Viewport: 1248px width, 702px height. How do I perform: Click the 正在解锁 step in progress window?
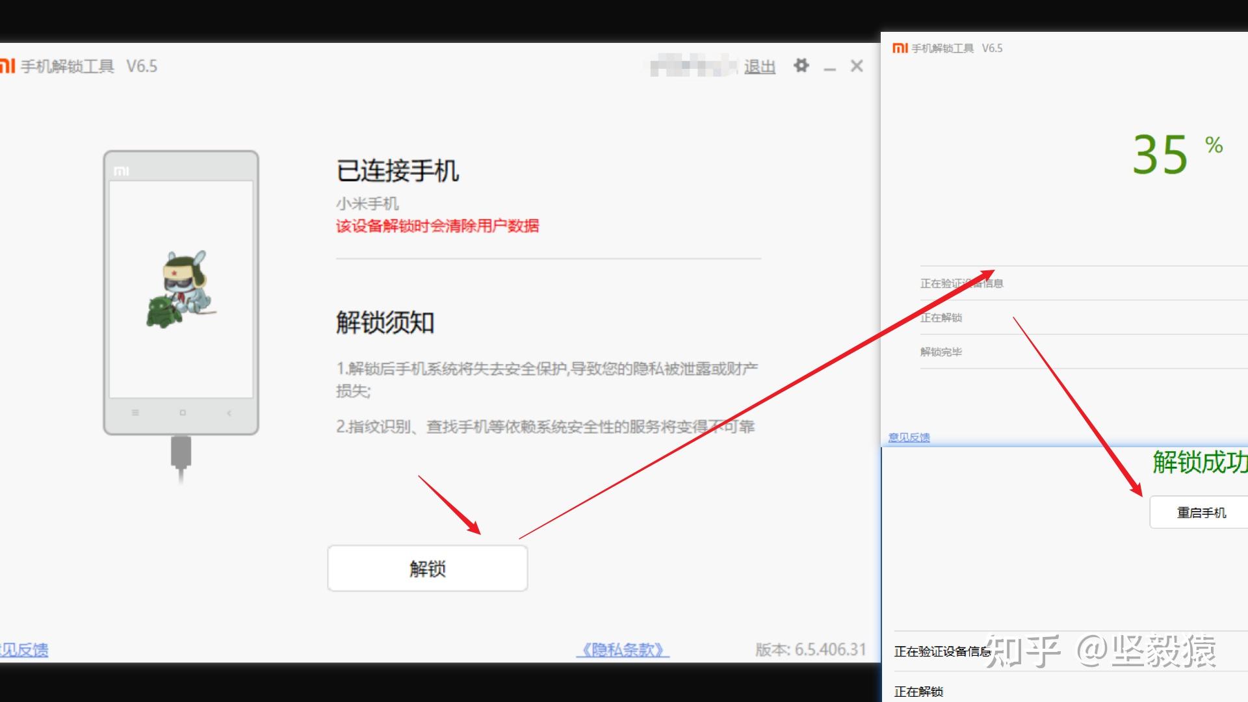(x=941, y=317)
